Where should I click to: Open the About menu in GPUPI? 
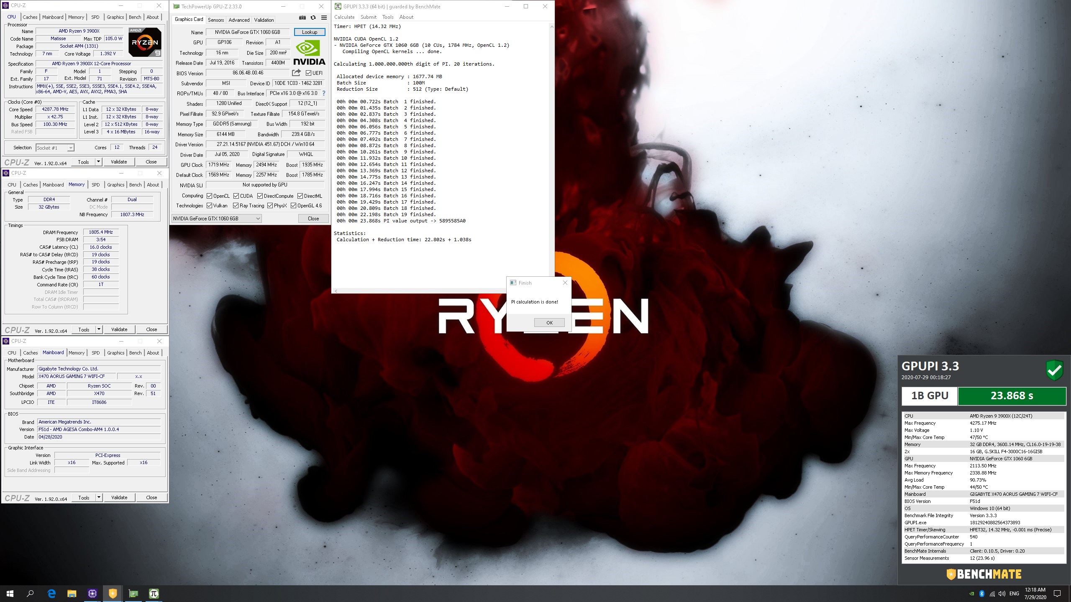point(406,17)
